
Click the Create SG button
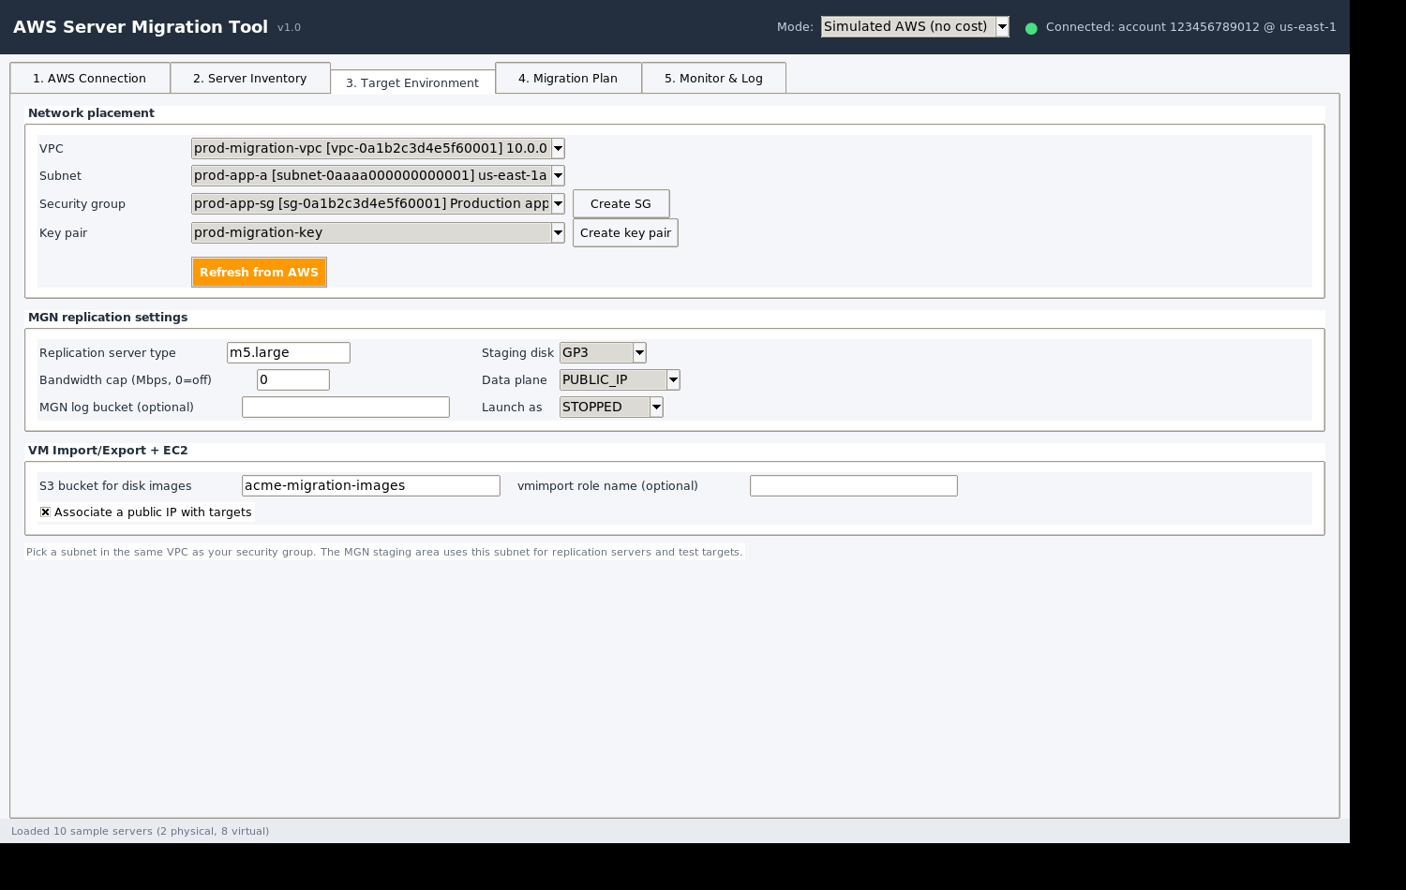(621, 203)
